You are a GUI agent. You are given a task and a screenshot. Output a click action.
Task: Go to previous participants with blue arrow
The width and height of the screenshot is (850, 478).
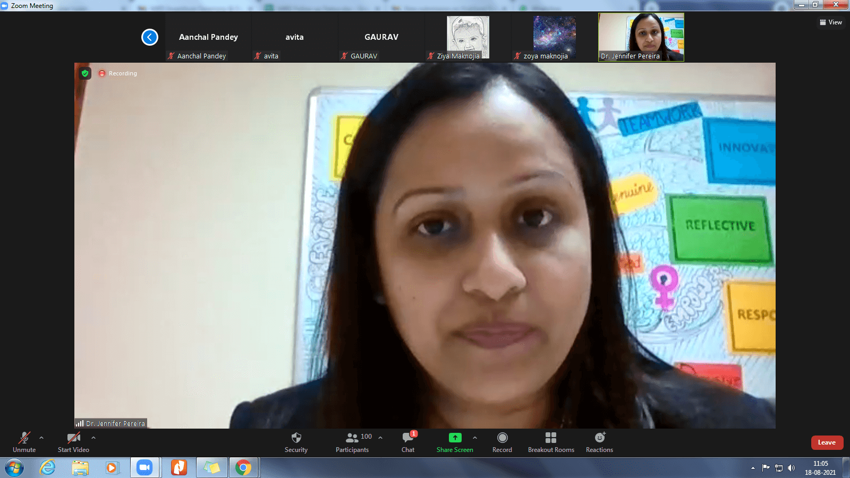[150, 37]
